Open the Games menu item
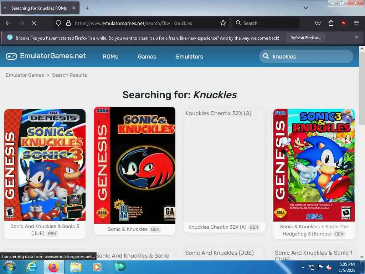The height and width of the screenshot is (274, 365). [147, 56]
